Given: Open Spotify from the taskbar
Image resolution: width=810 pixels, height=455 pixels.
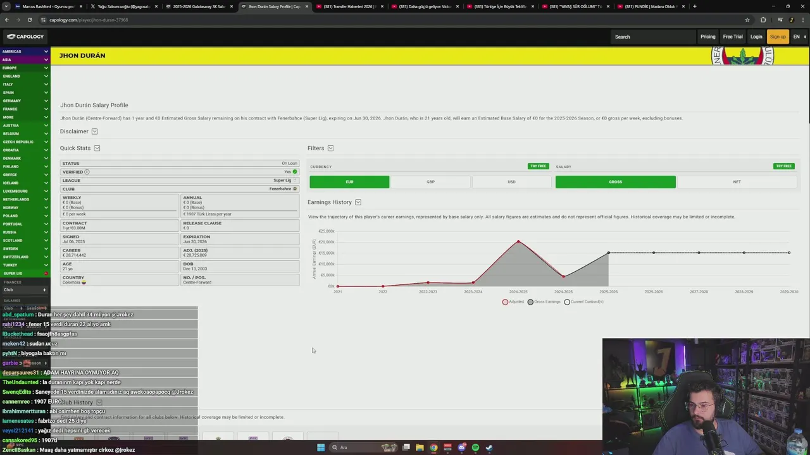Looking at the screenshot, I should (x=475, y=447).
